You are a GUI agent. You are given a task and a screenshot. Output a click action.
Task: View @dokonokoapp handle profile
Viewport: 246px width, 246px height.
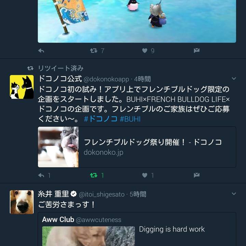tap(106, 79)
